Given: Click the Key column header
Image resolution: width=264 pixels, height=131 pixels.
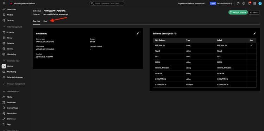Looking at the screenshot, I should (251, 40).
